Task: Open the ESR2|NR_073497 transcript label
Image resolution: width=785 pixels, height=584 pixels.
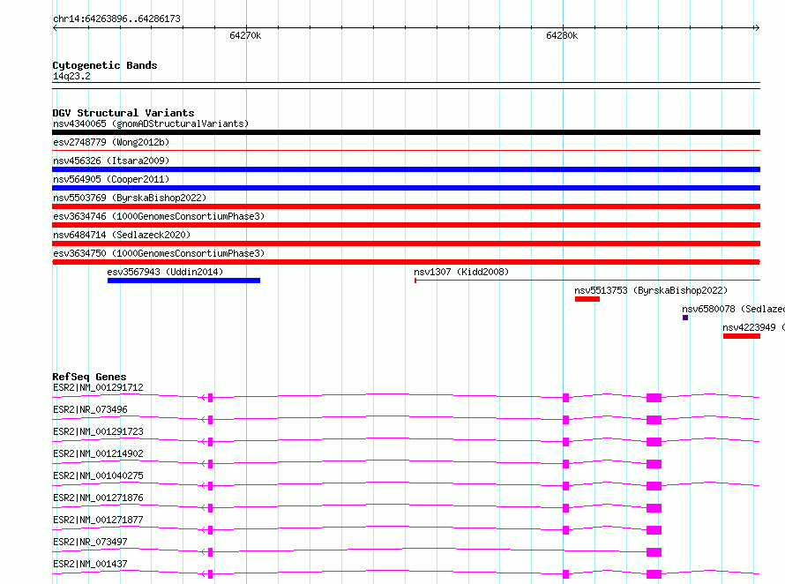Action: click(x=90, y=542)
